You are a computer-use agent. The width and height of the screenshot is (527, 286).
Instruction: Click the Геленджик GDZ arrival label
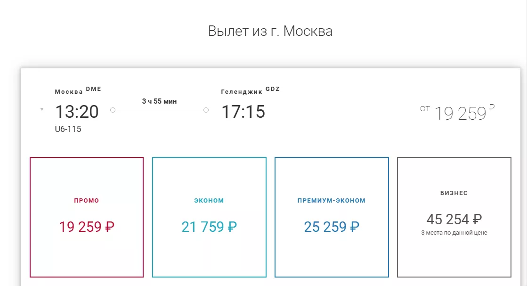point(250,91)
